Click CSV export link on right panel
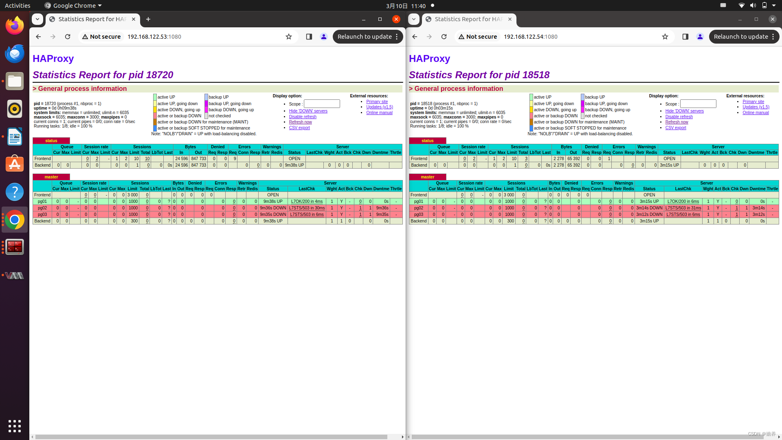The height and width of the screenshot is (440, 782). coord(676,128)
